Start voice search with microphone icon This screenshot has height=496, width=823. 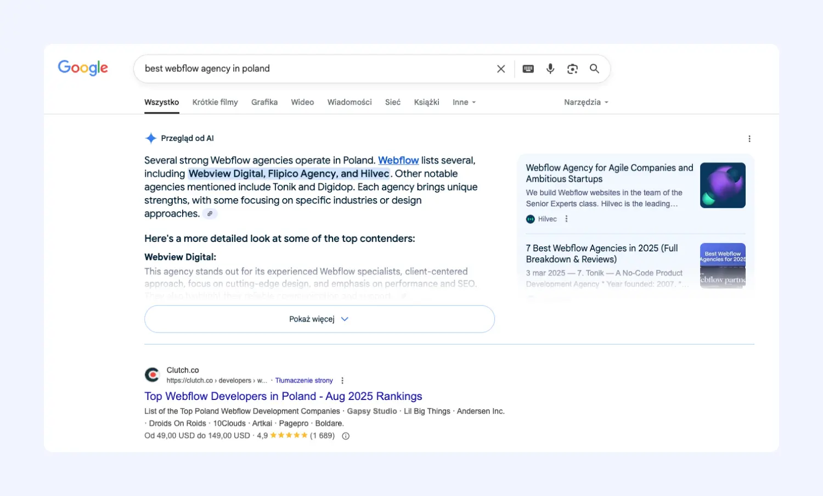[x=550, y=69]
